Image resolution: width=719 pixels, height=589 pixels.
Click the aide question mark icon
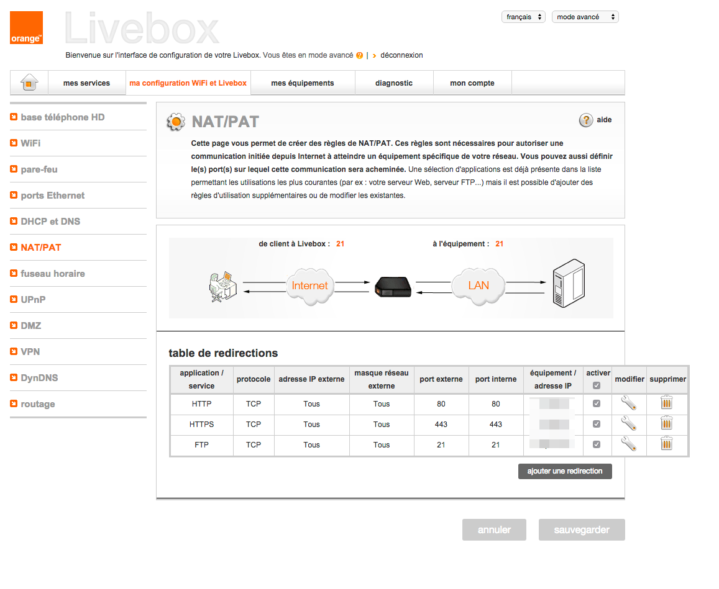[x=585, y=120]
